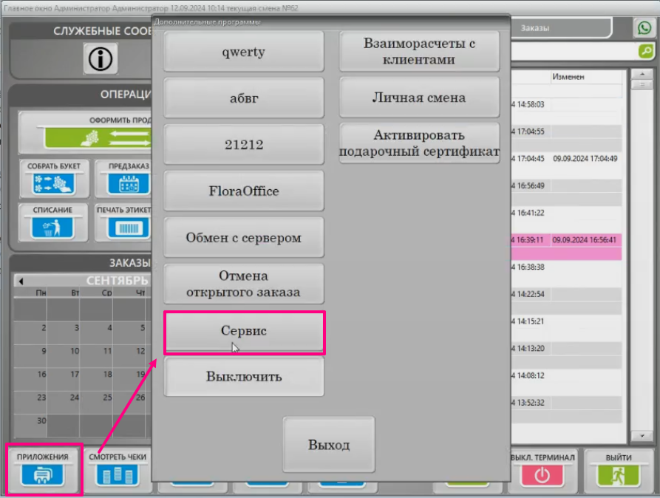This screenshot has height=498, width=660.
Task: Open Взаиморасчеты с клиентами
Action: coord(419,52)
